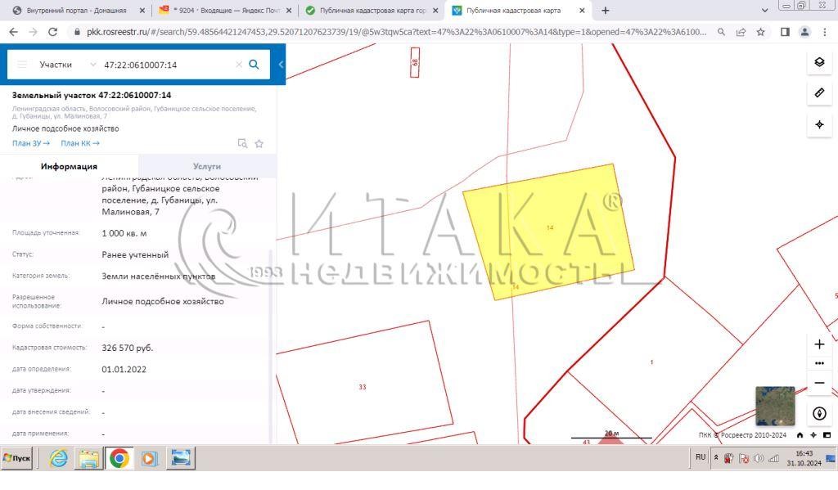
Task: Click the land category Земли населённых пунктов
Action: (159, 276)
